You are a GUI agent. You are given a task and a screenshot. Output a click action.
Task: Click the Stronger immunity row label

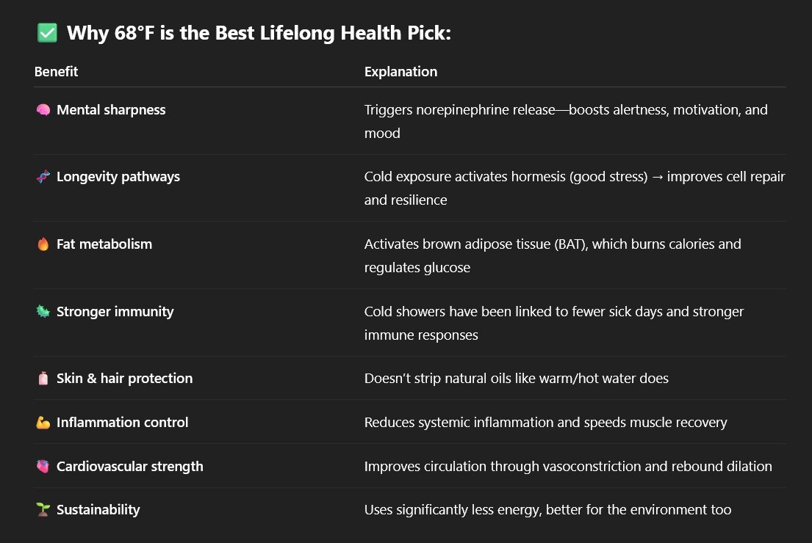pos(115,312)
